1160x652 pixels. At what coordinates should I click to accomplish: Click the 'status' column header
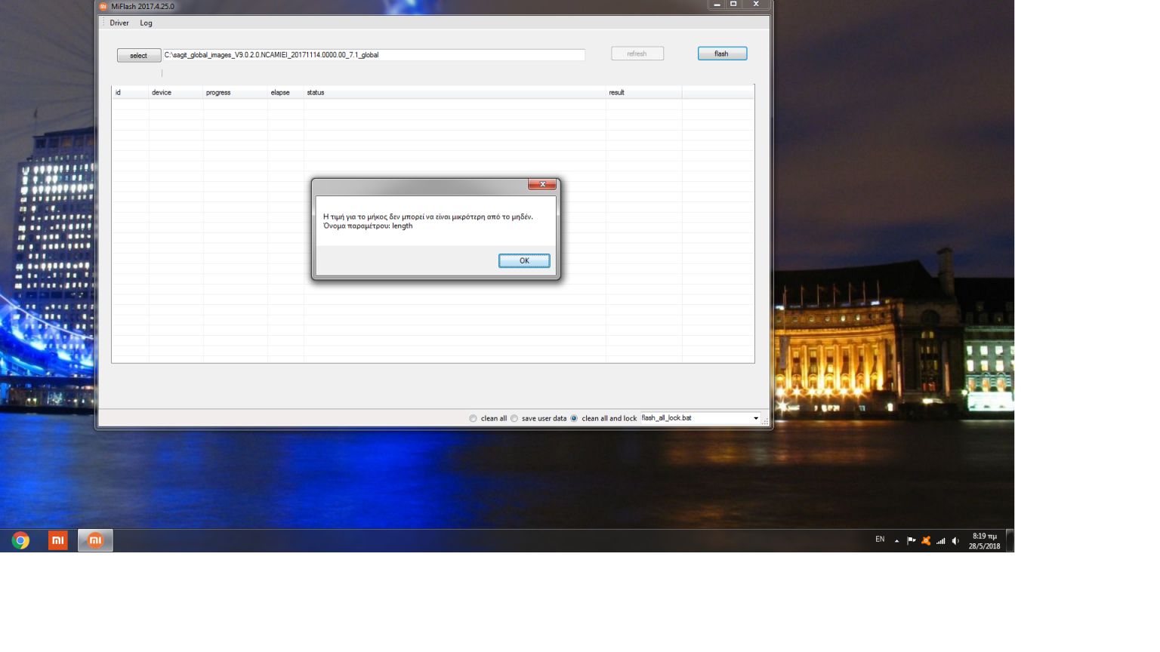(455, 93)
